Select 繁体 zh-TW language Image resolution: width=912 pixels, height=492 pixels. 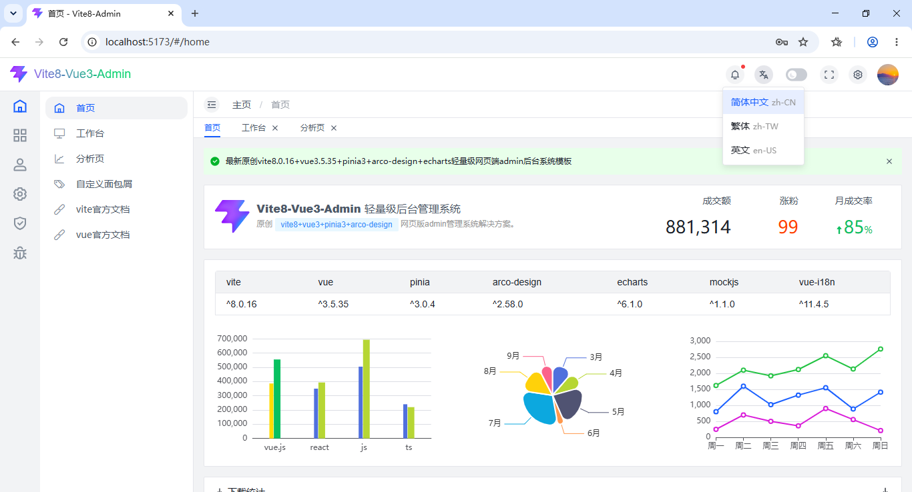[763, 126]
